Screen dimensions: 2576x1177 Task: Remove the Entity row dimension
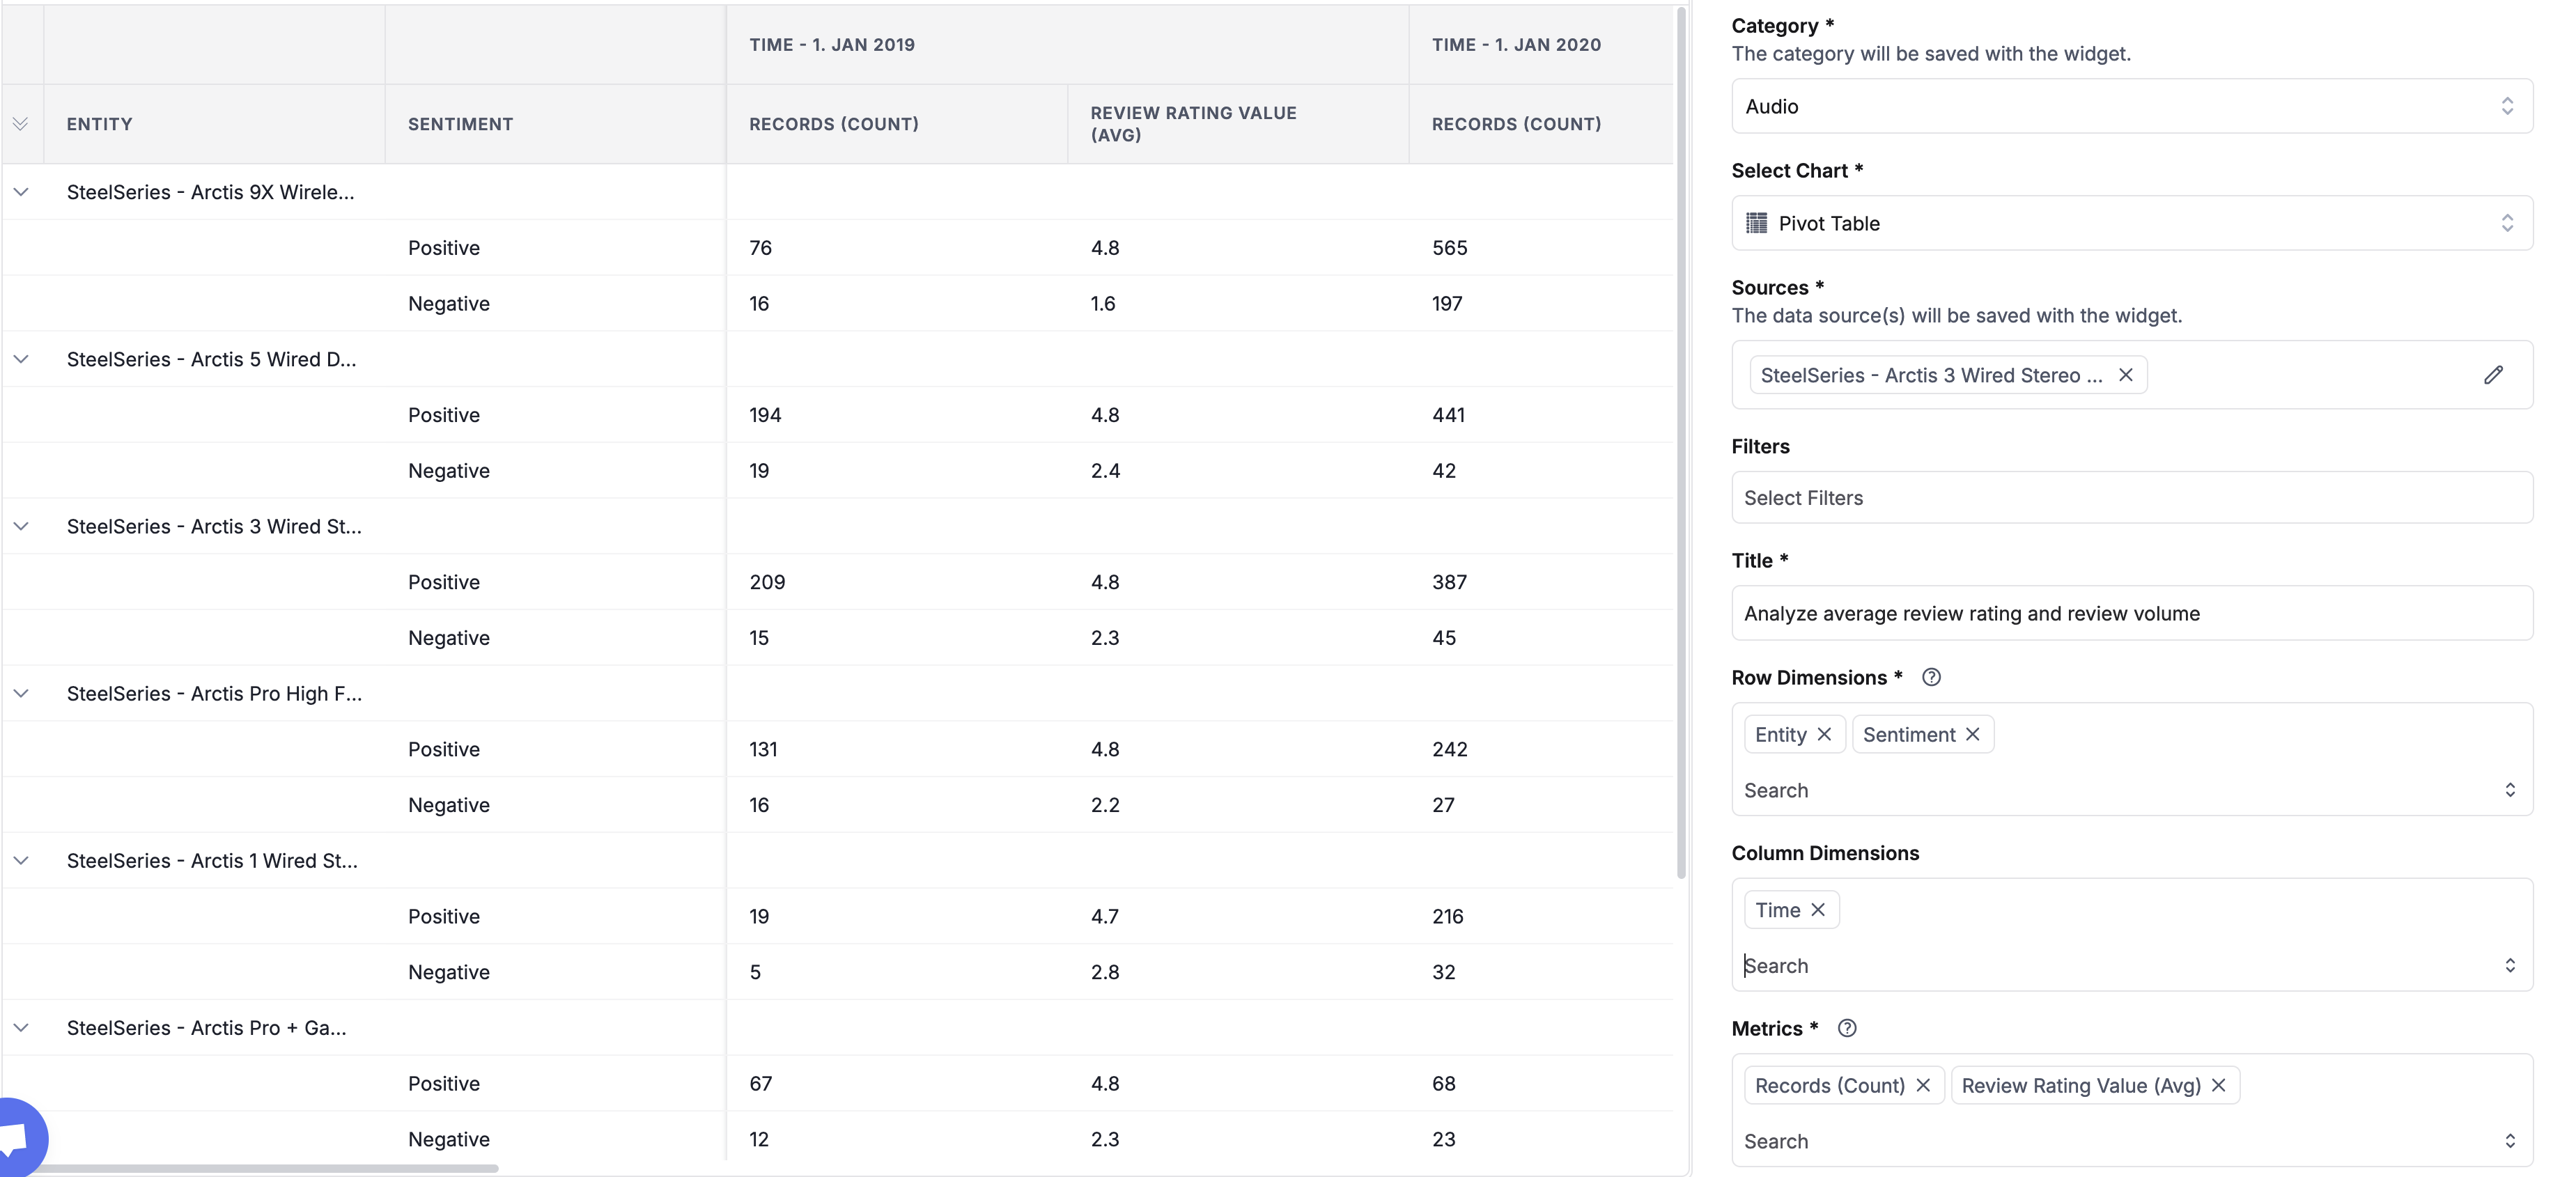coord(1824,734)
